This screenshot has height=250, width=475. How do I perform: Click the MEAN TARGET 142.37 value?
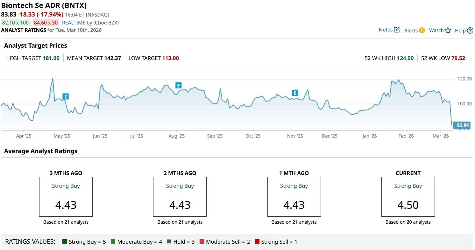[113, 58]
